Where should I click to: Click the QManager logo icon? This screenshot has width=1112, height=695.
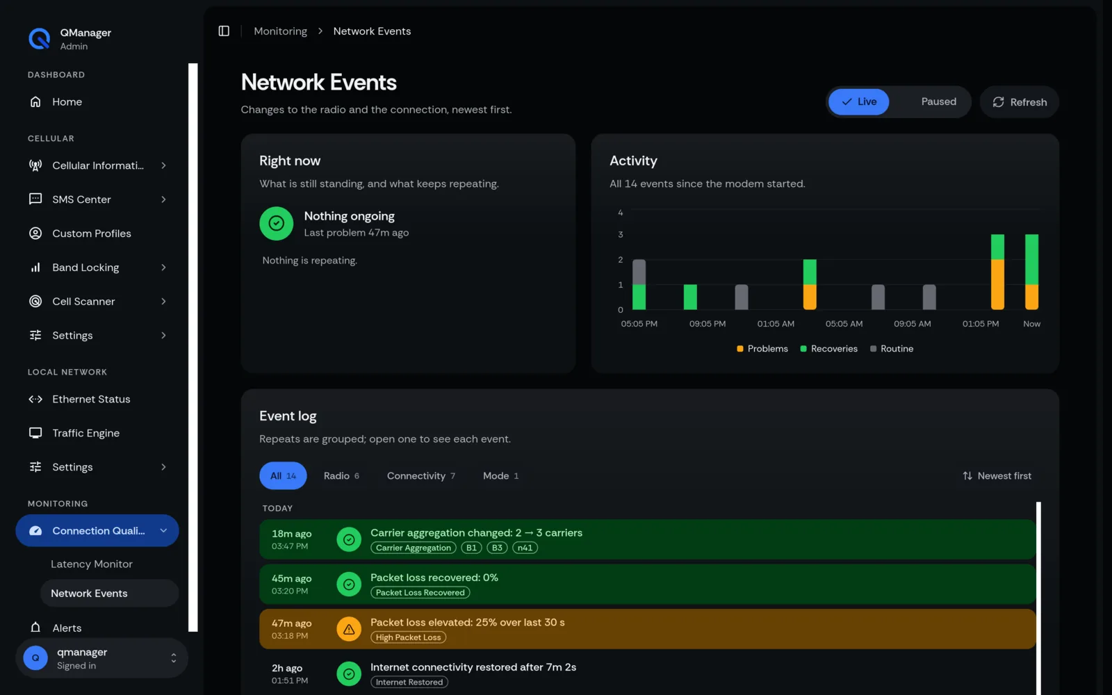pos(40,39)
